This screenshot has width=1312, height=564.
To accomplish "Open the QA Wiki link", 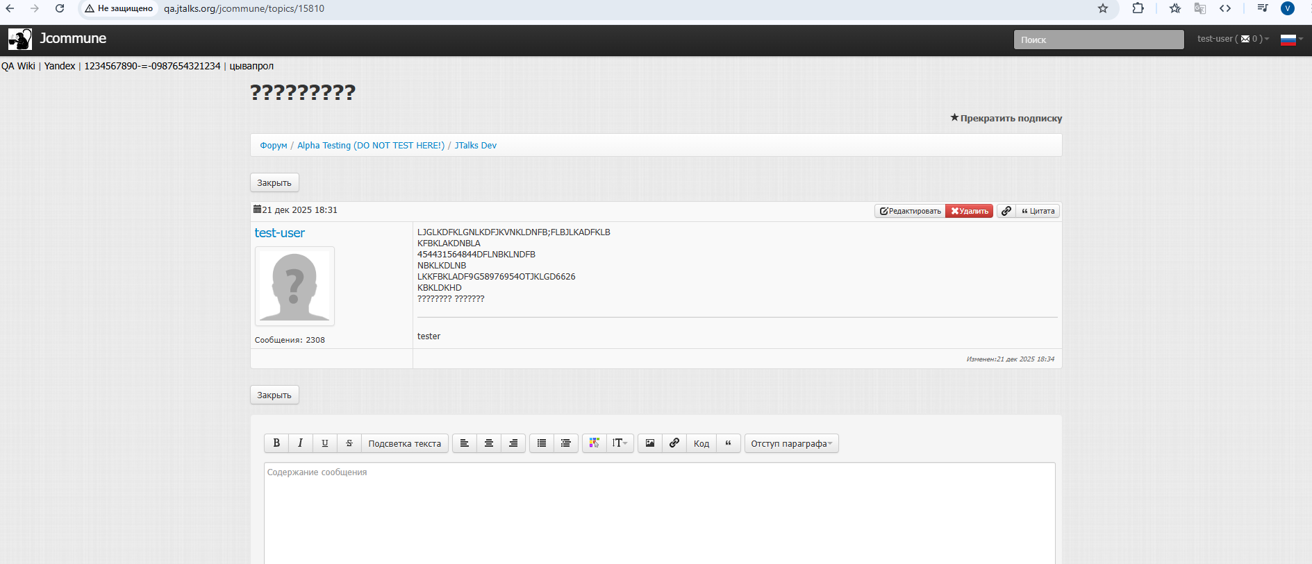I will (x=18, y=66).
